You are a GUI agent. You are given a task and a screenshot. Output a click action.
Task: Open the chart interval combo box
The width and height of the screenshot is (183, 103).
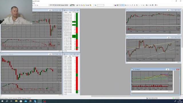click(119, 5)
